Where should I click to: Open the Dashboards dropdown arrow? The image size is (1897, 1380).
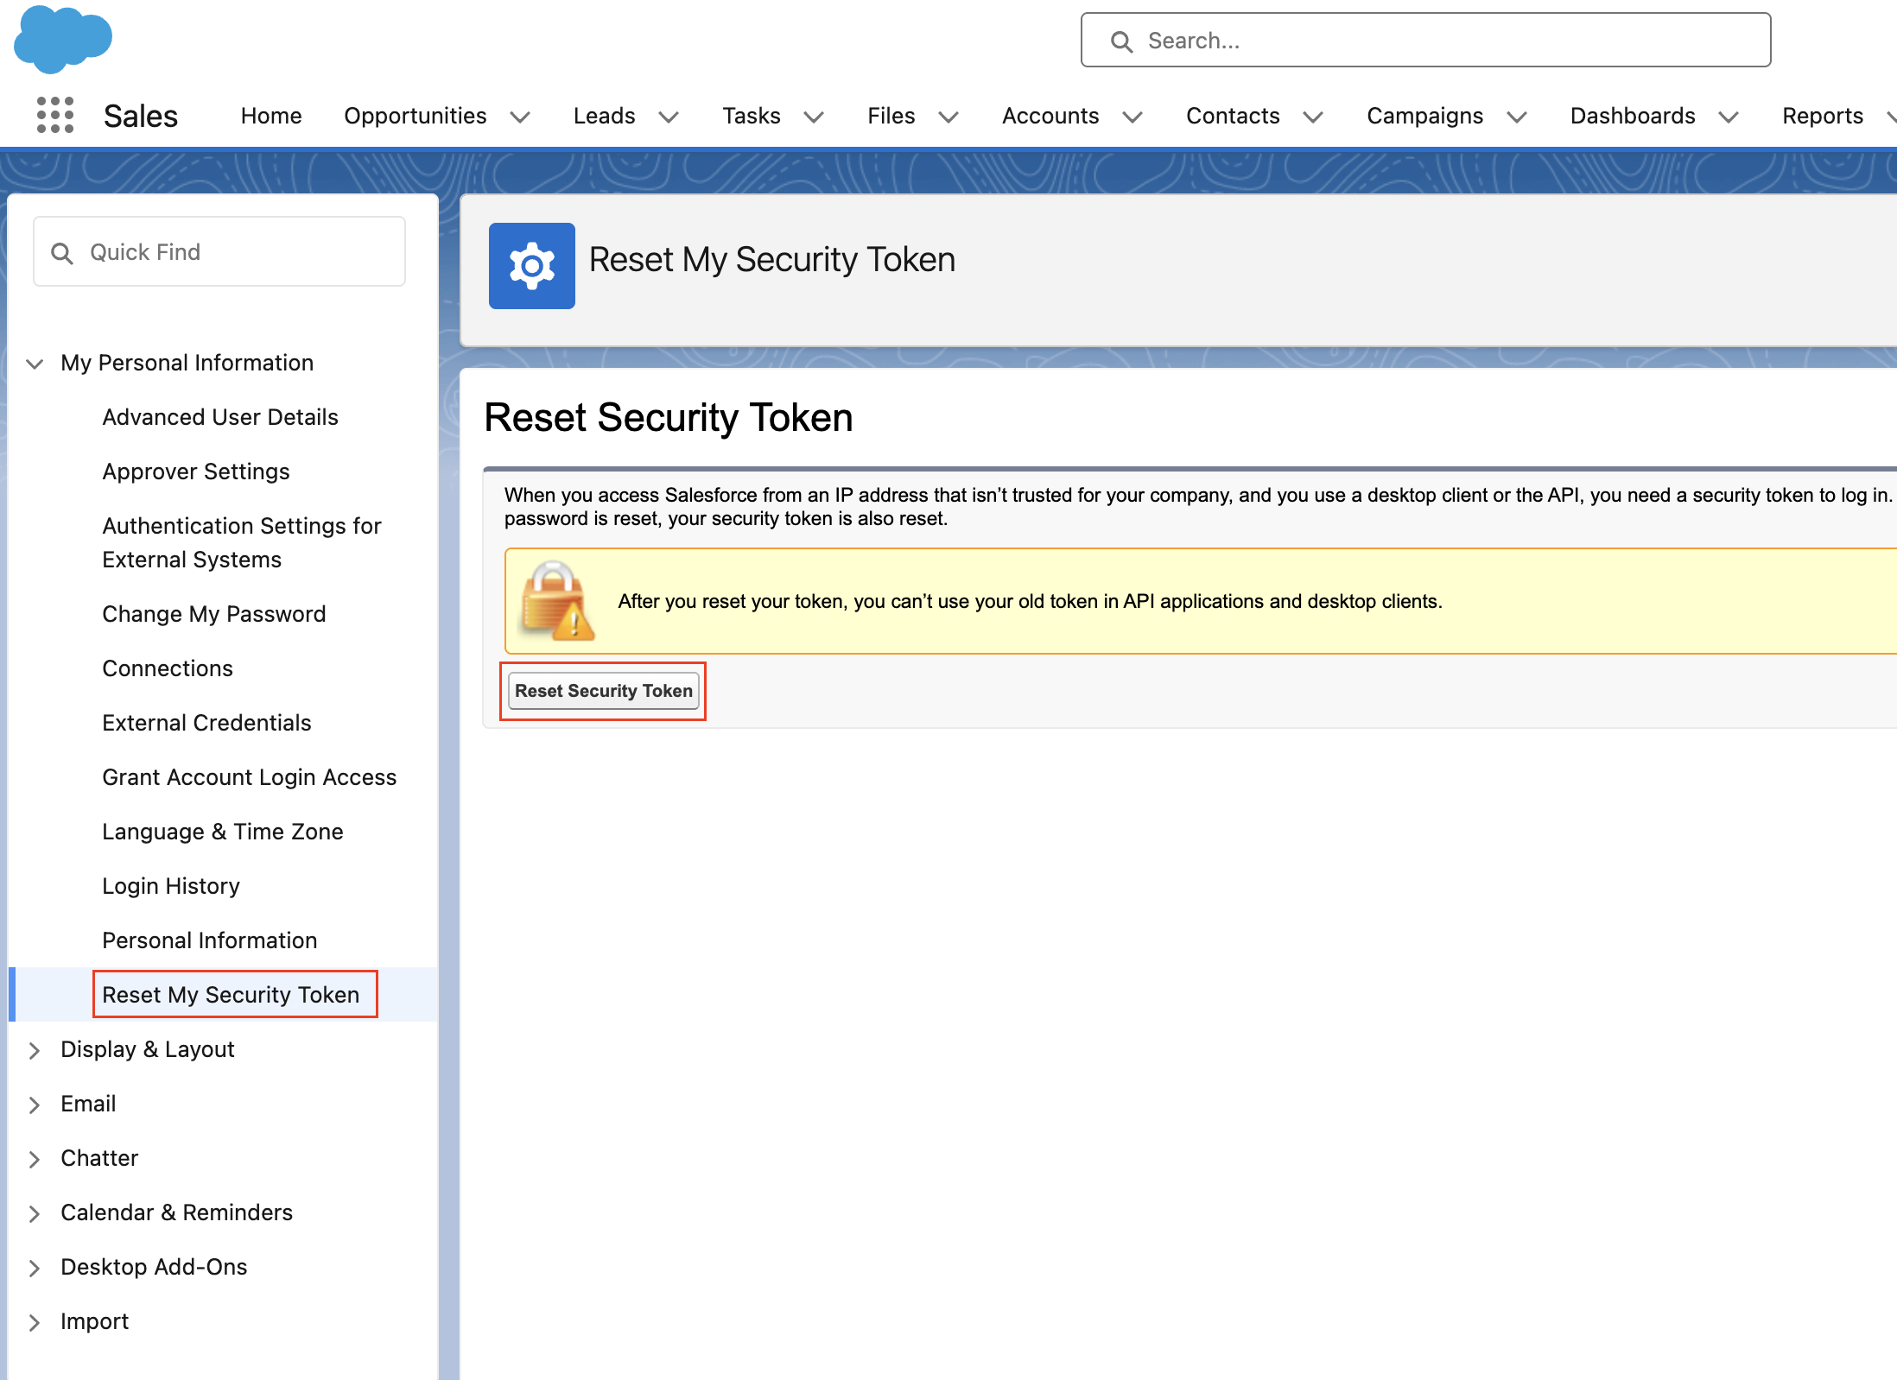[1729, 117]
